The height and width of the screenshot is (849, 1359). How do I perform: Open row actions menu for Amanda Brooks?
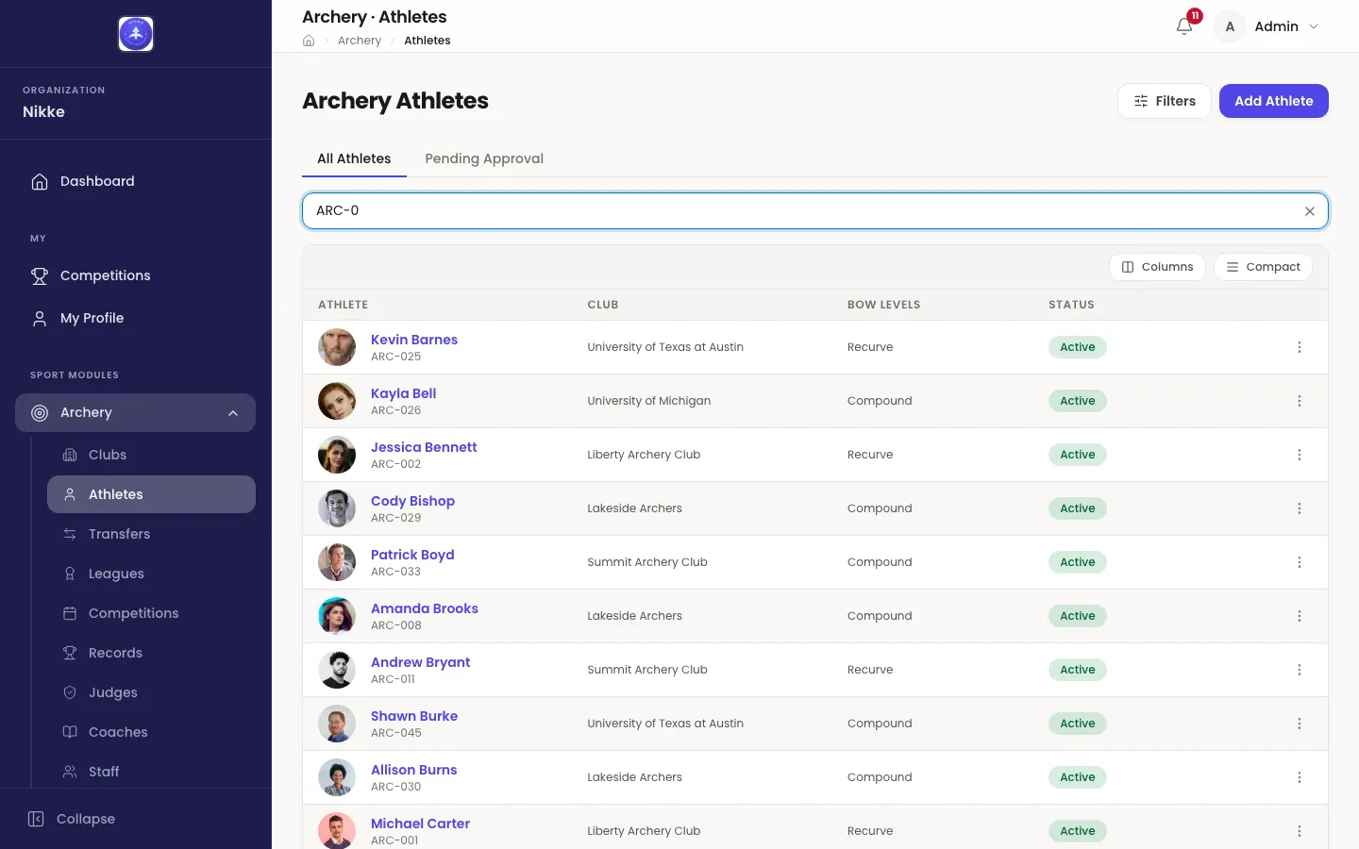[x=1300, y=616]
